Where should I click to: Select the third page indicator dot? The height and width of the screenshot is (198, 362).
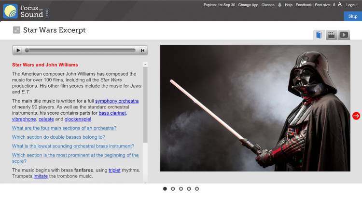181,188
